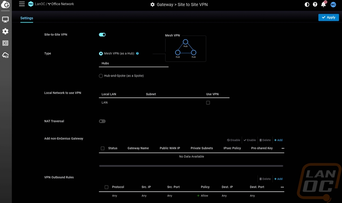The height and width of the screenshot is (203, 342).
Task: Switch to the Settings tab
Action: [27, 18]
